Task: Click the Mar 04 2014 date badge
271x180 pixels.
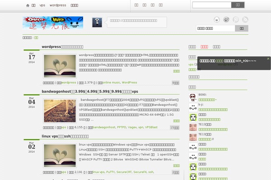Action: [32, 103]
